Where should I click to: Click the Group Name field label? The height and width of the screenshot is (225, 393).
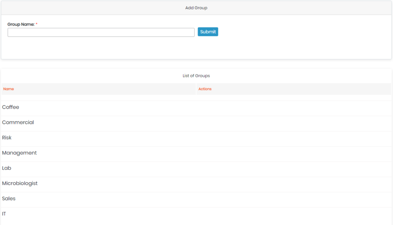tap(21, 24)
